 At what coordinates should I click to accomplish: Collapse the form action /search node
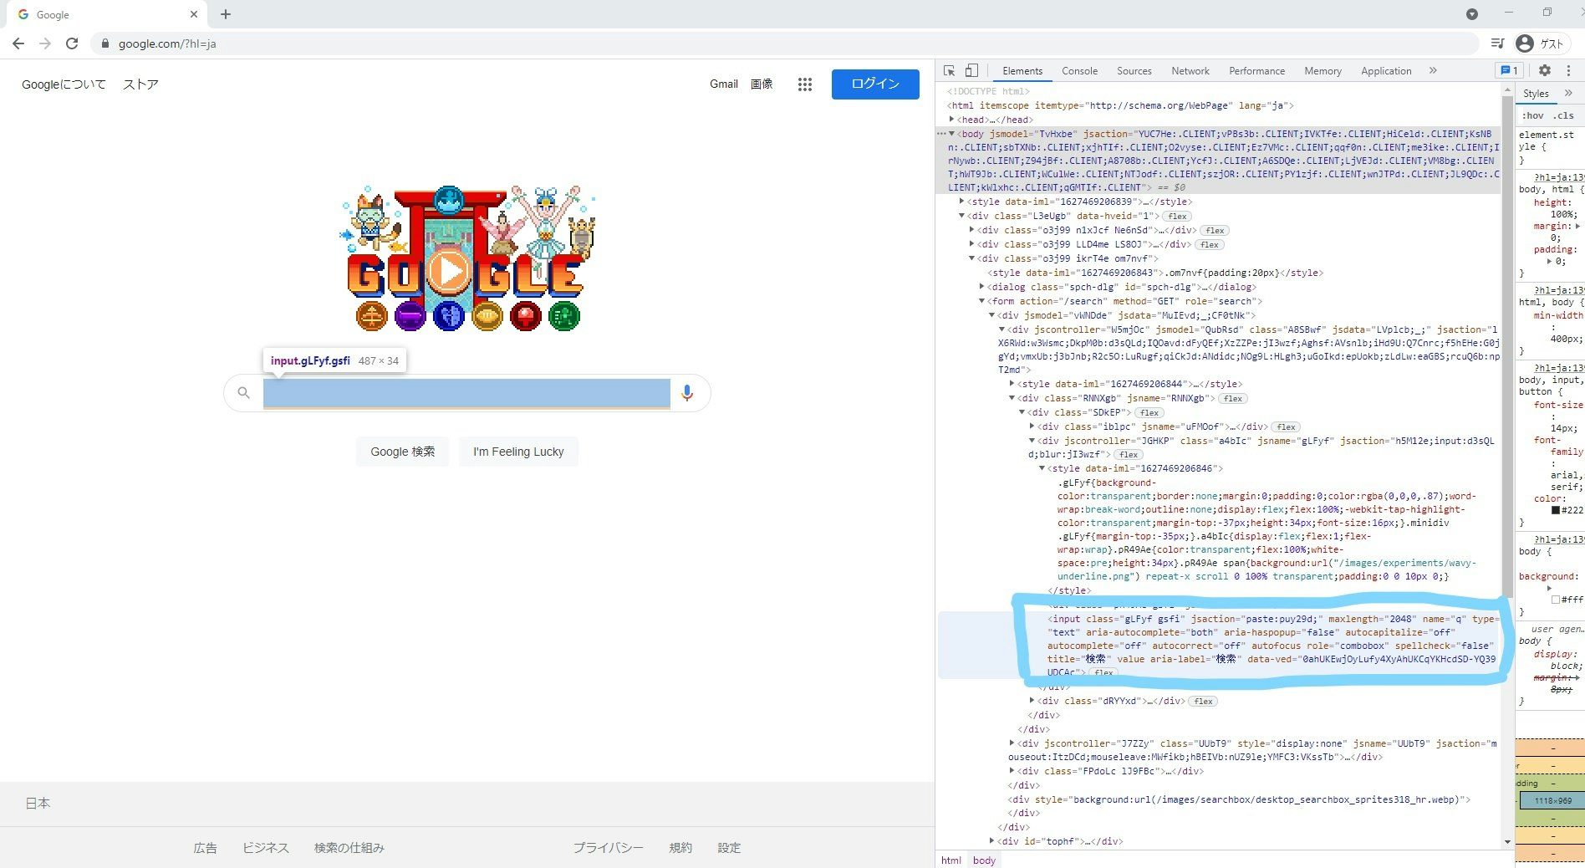pyautogui.click(x=982, y=301)
